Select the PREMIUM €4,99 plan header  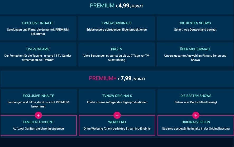pos(117,6)
